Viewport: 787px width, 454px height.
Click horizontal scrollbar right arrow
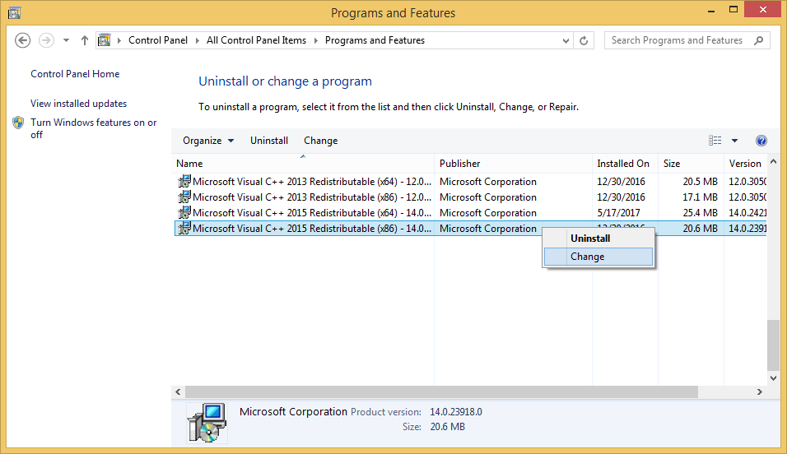(759, 391)
